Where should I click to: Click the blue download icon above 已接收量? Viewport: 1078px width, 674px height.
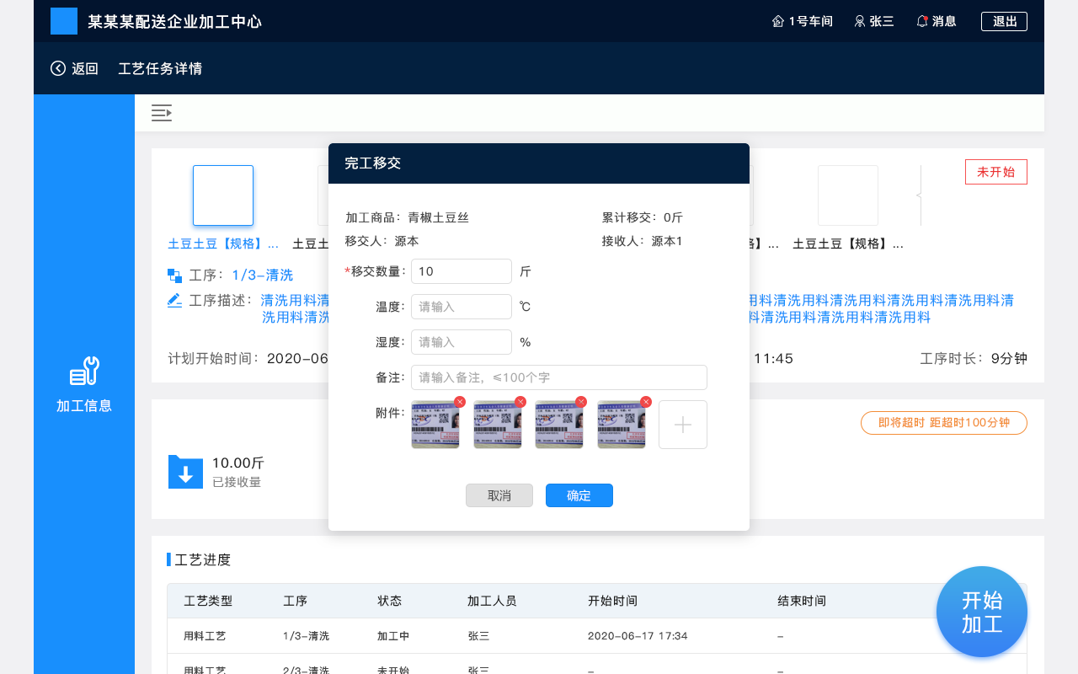[185, 471]
